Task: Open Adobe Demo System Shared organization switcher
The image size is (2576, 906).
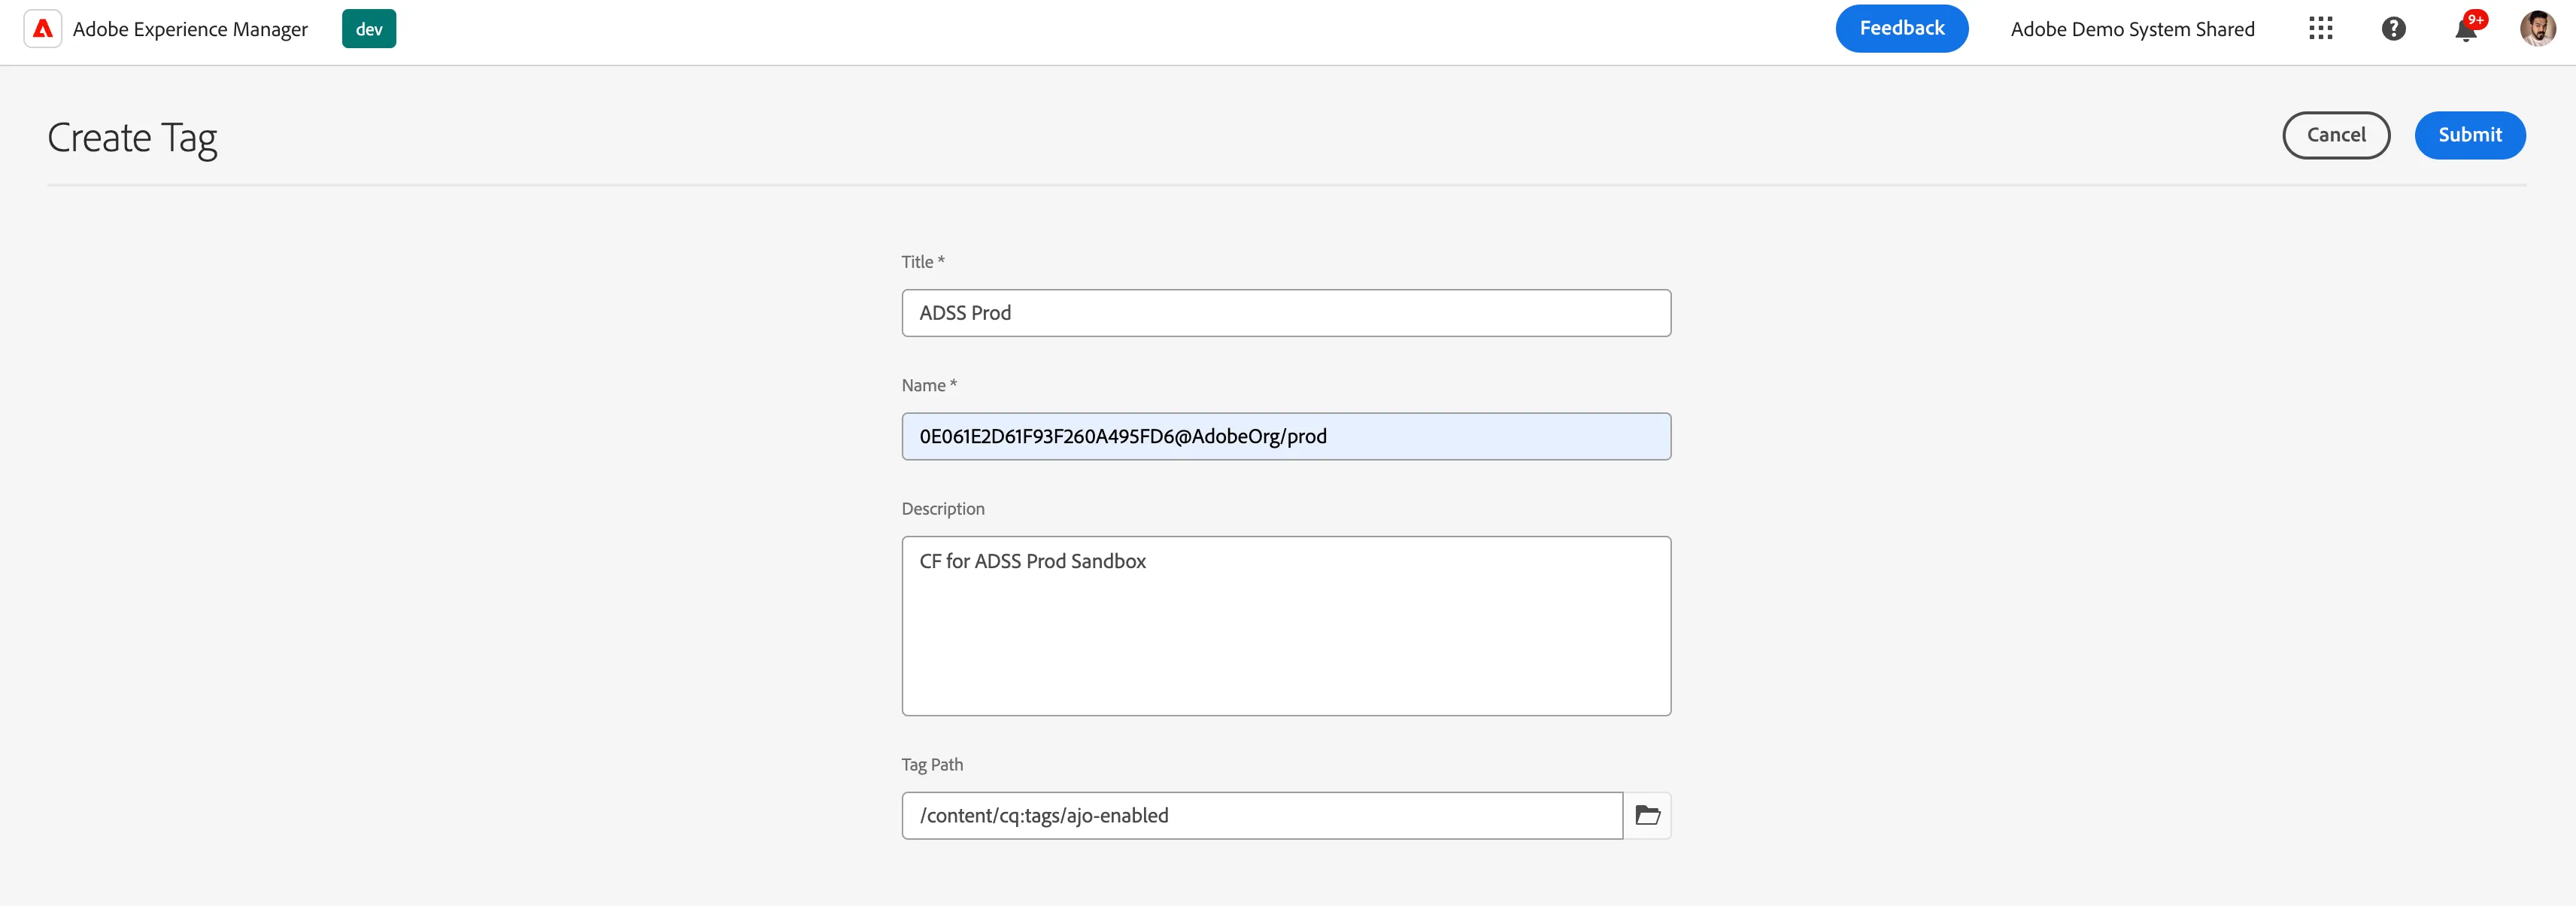Action: coord(2132,29)
